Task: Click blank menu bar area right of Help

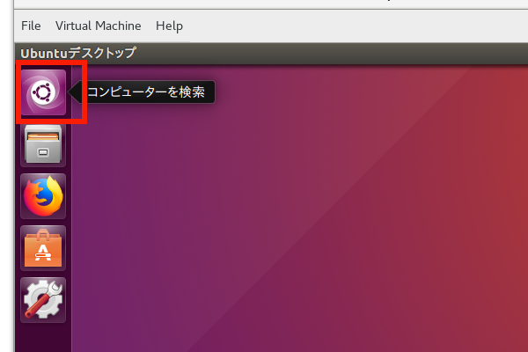Action: point(352,26)
